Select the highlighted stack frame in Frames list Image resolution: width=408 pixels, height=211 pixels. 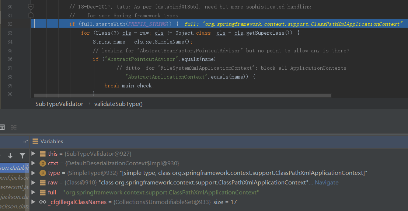15,168
